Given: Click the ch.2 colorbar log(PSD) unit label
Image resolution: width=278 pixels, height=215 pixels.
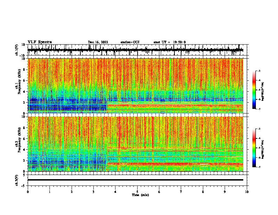Looking at the screenshot, I should 263,149.
